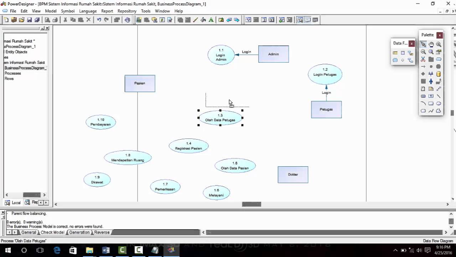The image size is (456, 257).
Task: Open the Model menu
Action: tap(51, 11)
